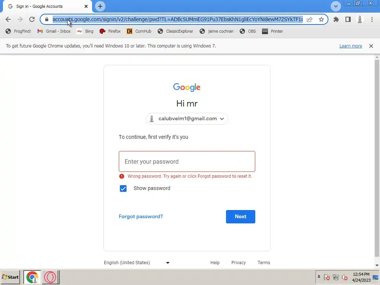Open the Extensions puzzle icon
Image resolution: width=380 pixels, height=285 pixels.
click(x=336, y=19)
